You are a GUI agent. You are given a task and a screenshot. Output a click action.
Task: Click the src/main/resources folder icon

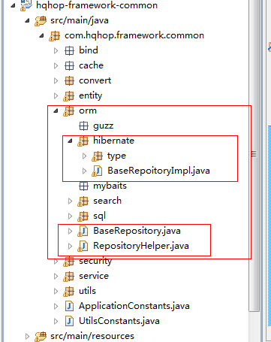click(41, 337)
